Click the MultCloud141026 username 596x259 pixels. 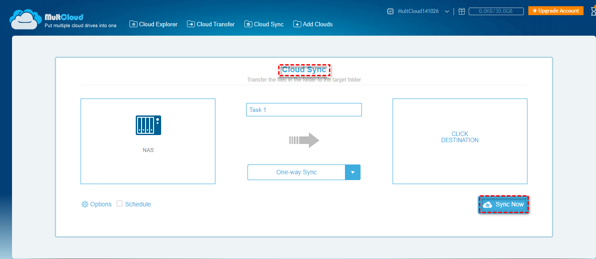[418, 12]
